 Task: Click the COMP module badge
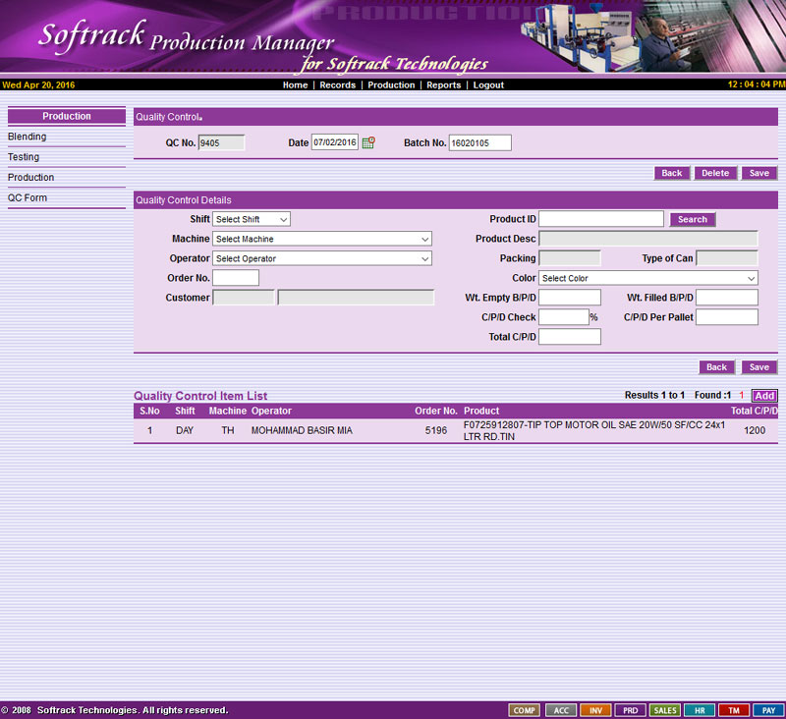point(524,710)
